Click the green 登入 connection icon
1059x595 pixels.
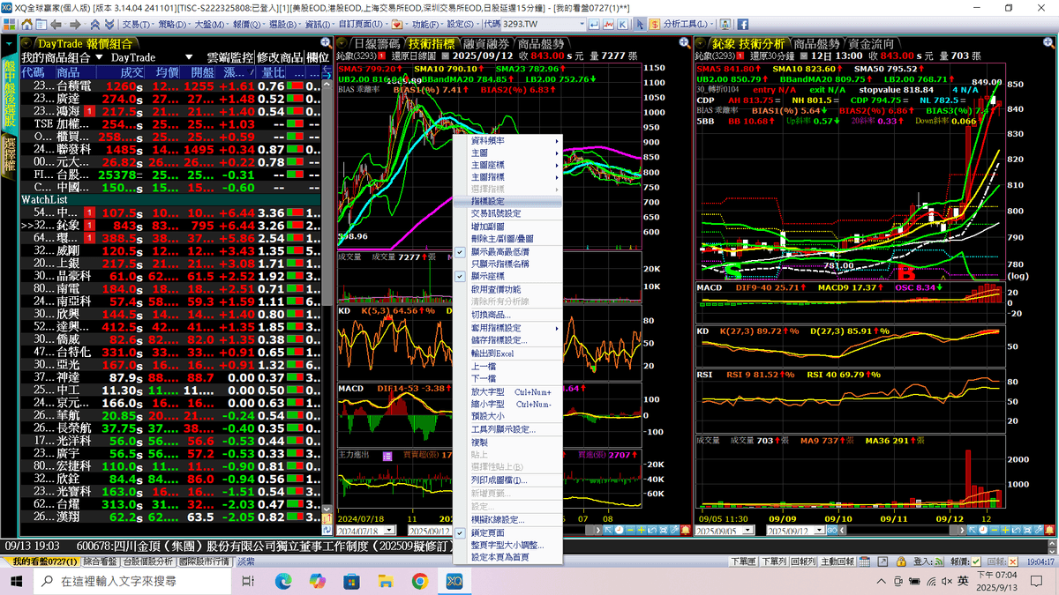click(940, 562)
